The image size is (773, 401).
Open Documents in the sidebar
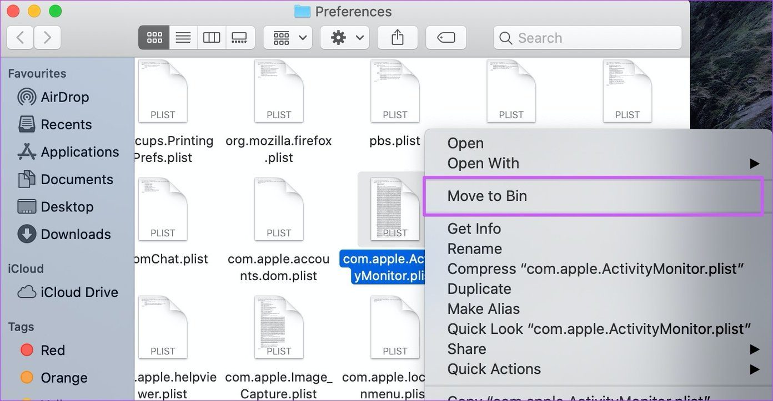66,179
